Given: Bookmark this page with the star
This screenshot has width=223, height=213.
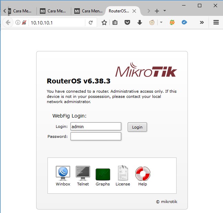Looking at the screenshot, I should (104, 22).
